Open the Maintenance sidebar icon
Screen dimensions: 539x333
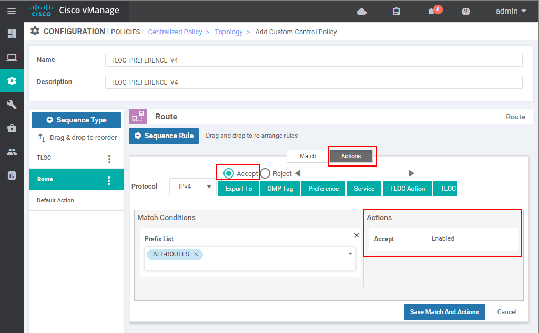point(12,128)
